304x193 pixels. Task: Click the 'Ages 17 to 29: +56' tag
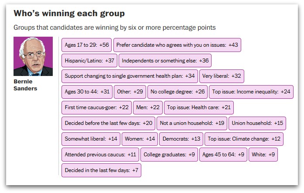click(86, 45)
